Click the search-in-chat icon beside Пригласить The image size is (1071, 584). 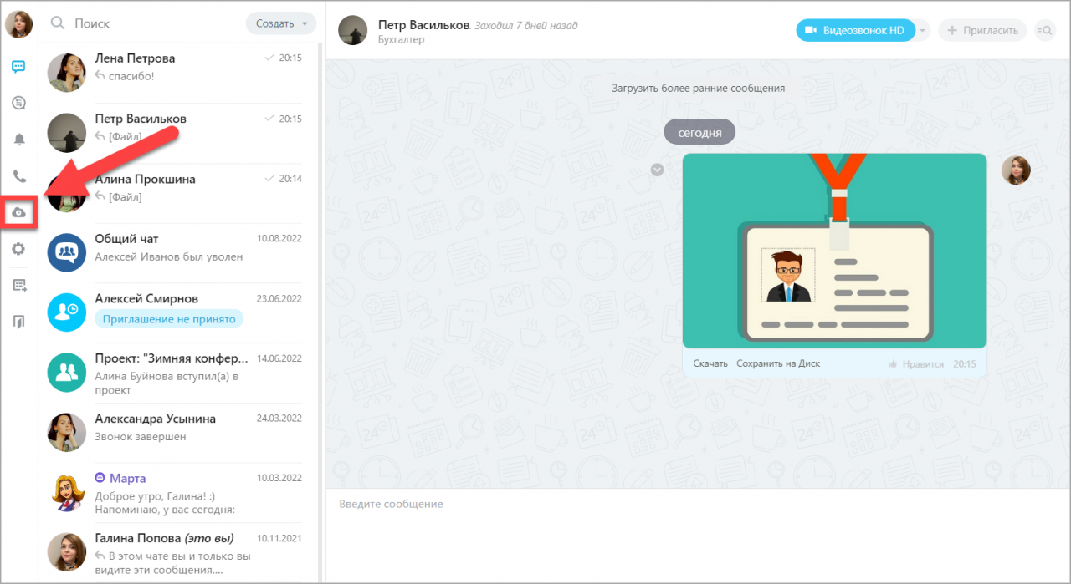1045,30
